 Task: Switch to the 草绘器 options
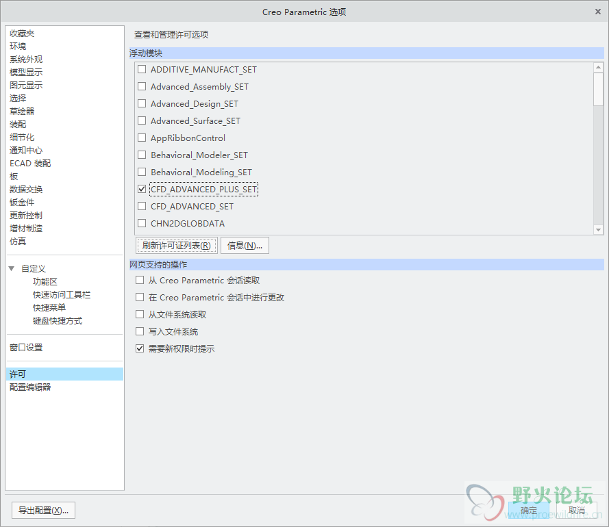pos(22,112)
